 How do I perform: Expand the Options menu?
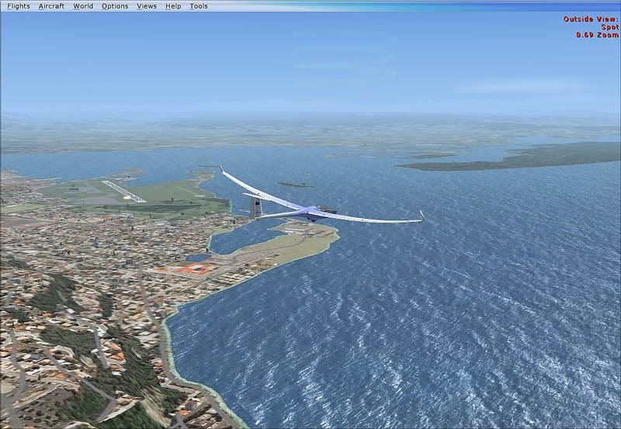coord(115,6)
